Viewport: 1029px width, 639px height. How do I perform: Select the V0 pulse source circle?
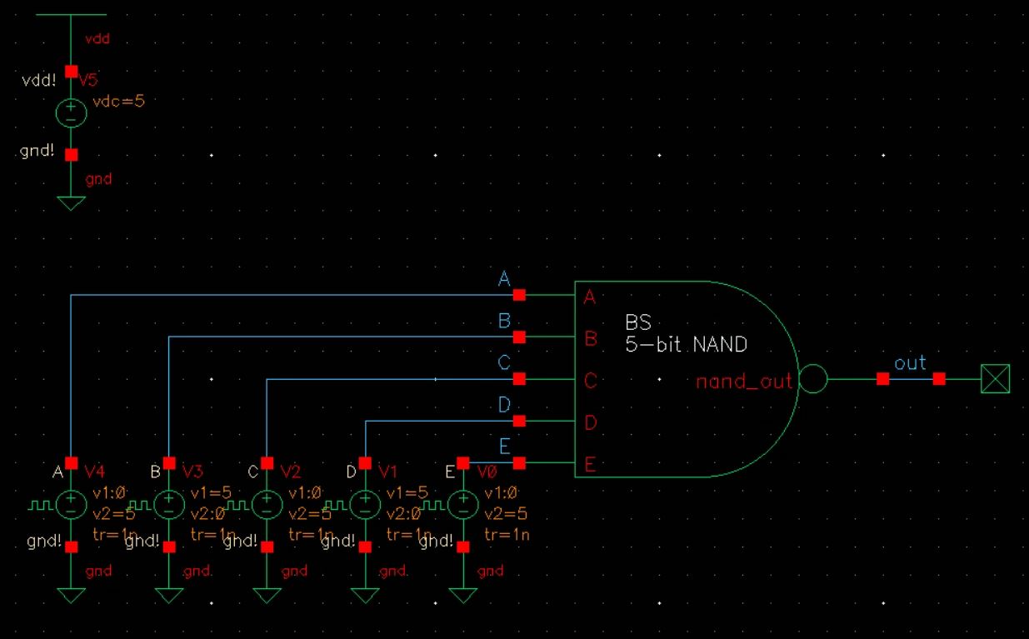pos(462,505)
